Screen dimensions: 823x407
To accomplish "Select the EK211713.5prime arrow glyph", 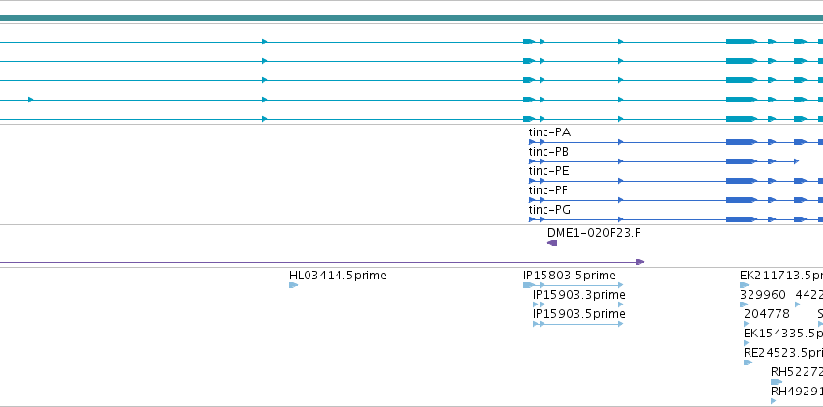I will click(744, 285).
